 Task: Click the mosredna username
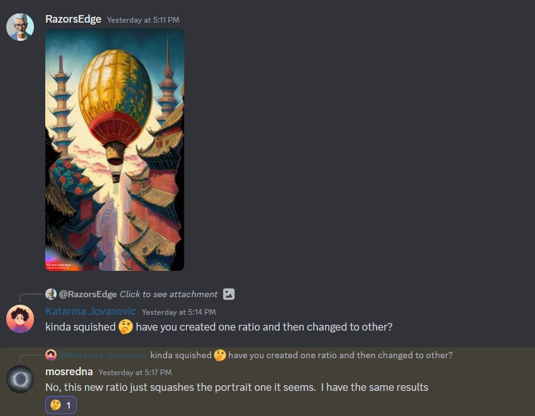69,371
